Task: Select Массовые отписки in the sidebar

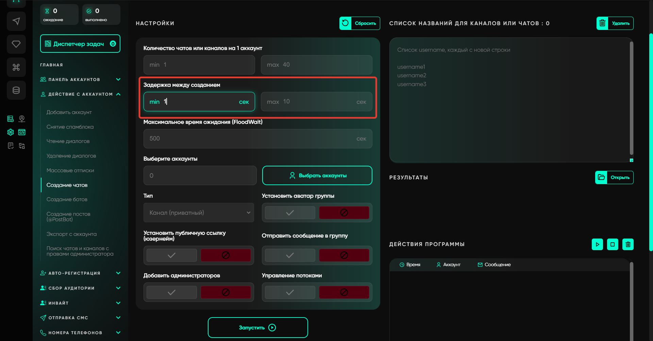Action: point(70,170)
